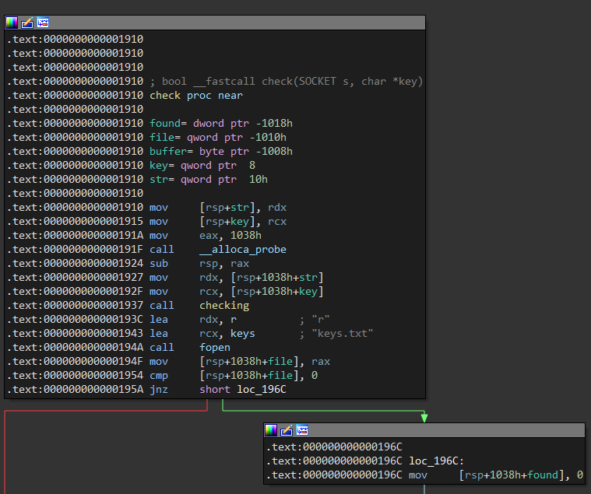591x494 pixels.
Task: Click the loc_196C label in lower block
Action: 436,461
